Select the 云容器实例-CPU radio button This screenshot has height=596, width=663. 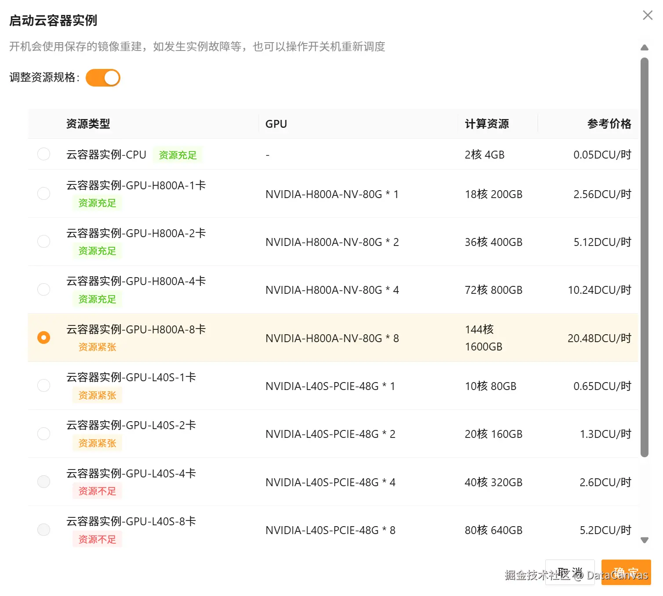(43, 154)
